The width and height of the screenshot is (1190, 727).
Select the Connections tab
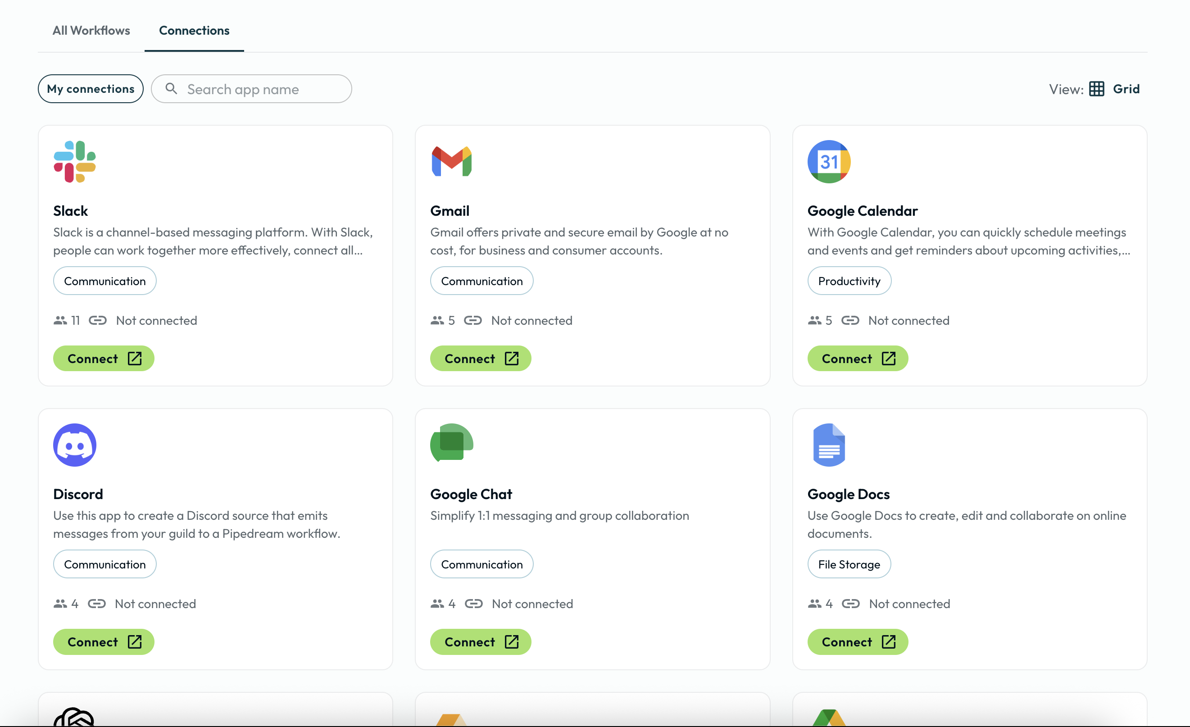pos(194,31)
